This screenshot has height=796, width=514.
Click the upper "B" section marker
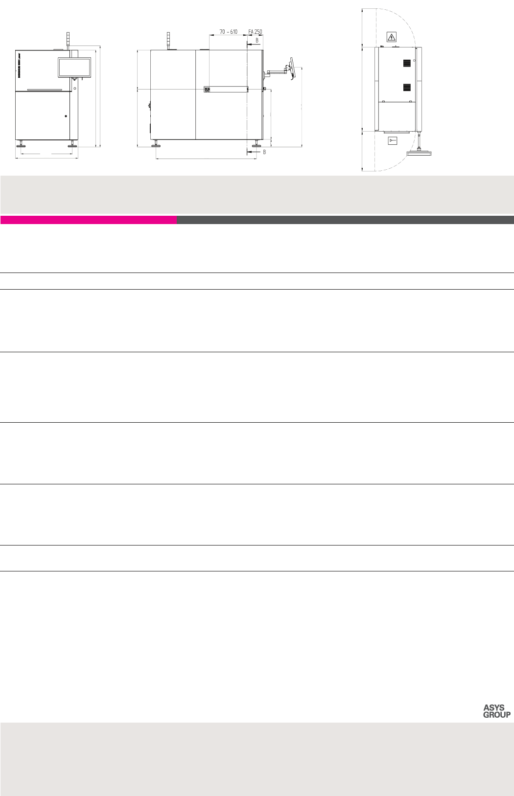click(x=257, y=41)
